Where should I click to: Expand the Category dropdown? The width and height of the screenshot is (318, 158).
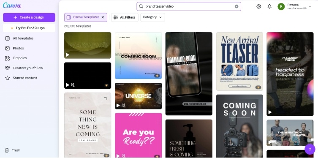point(152,17)
